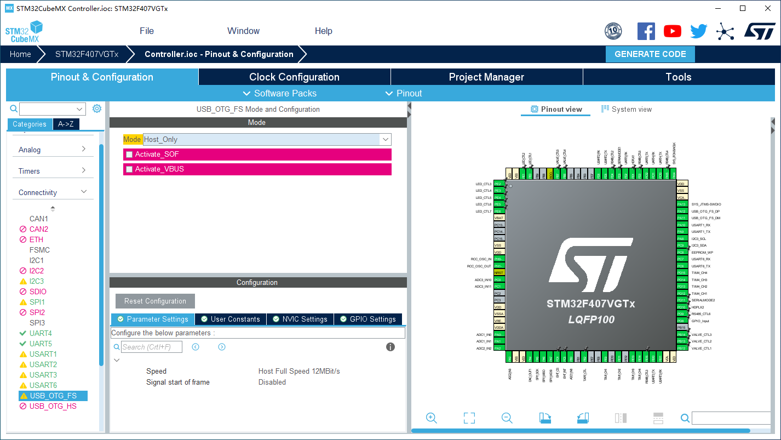Expand the Software Packs menu
The height and width of the screenshot is (440, 781).
[279, 93]
